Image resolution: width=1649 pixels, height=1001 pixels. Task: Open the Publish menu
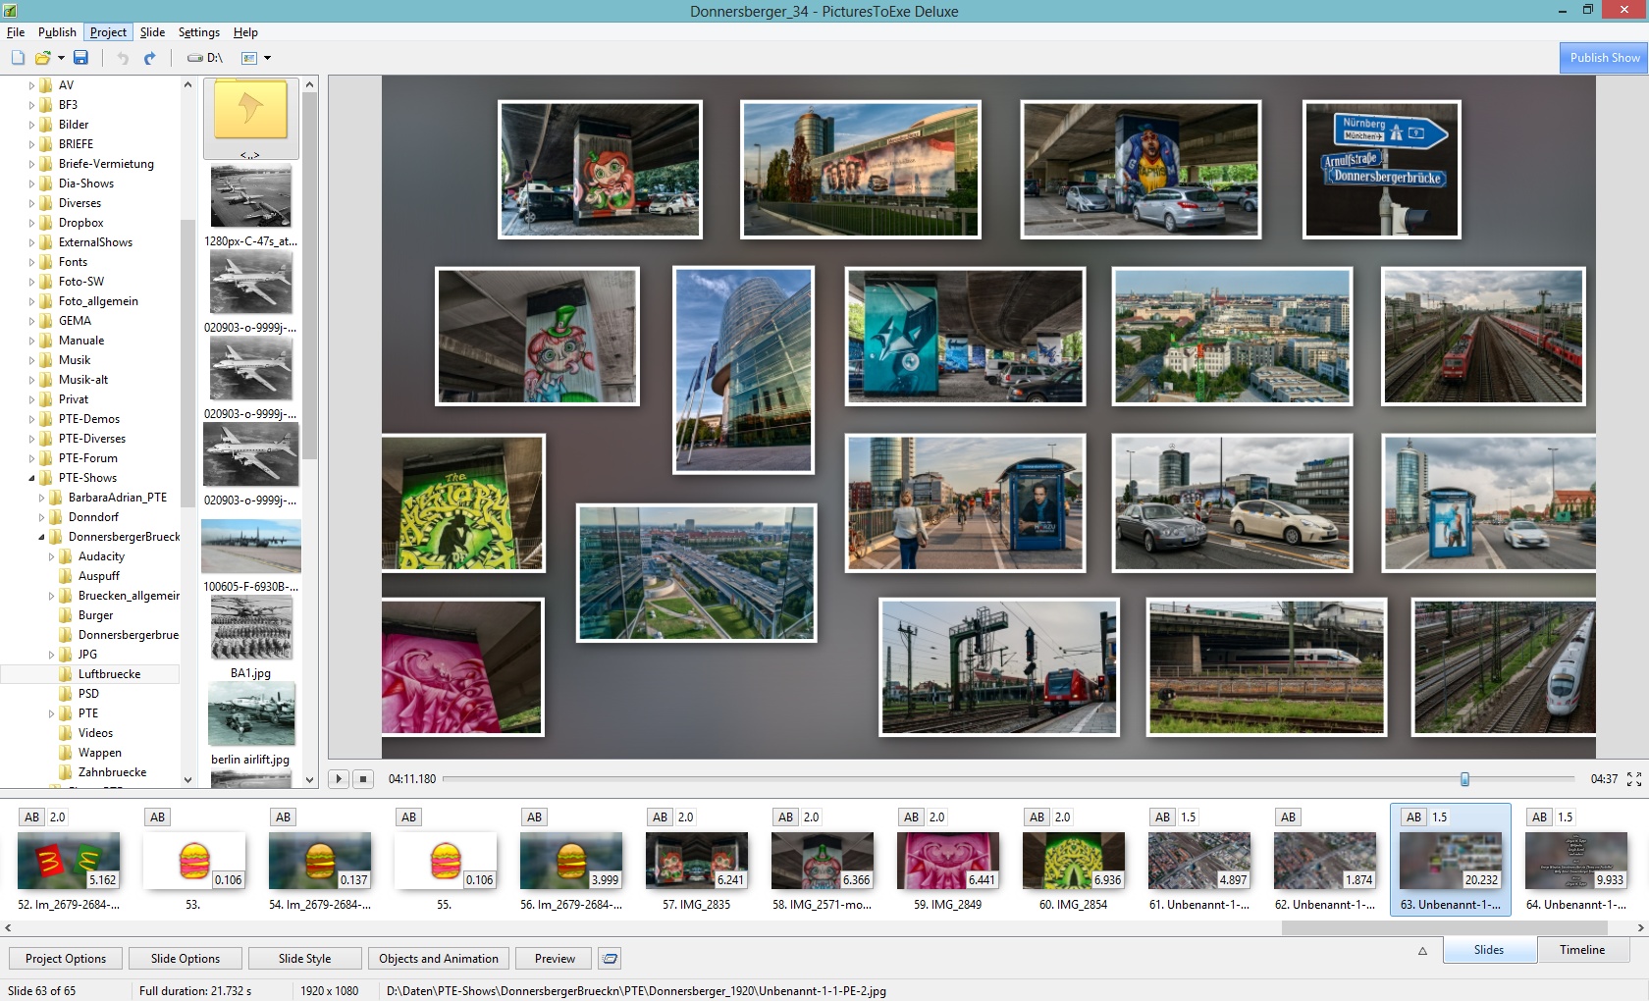click(x=57, y=32)
